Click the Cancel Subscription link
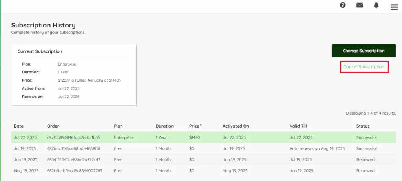Viewport: 402px width, 181px height. [364, 67]
